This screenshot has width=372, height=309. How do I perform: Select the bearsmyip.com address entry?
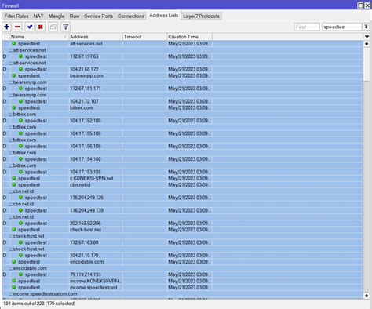(x=182, y=76)
